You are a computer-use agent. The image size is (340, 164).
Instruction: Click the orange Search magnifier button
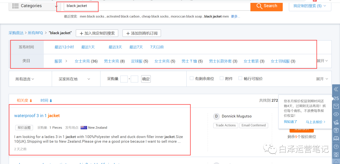pyautogui.click(x=267, y=6)
